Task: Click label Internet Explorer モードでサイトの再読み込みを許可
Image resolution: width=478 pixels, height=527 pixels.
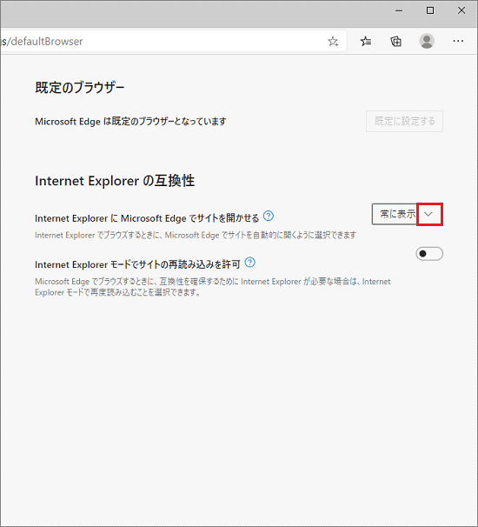Action: 137,264
